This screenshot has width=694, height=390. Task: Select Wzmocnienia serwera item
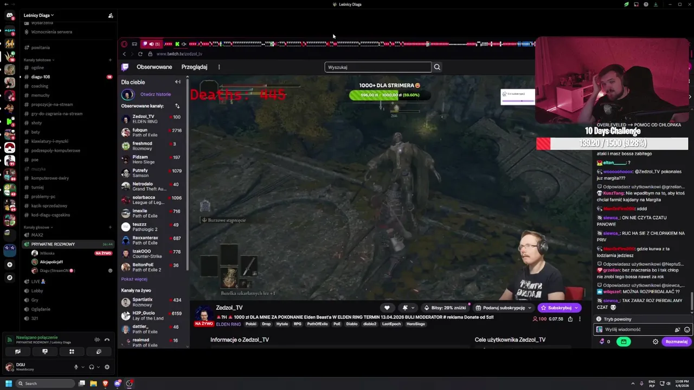(67, 32)
